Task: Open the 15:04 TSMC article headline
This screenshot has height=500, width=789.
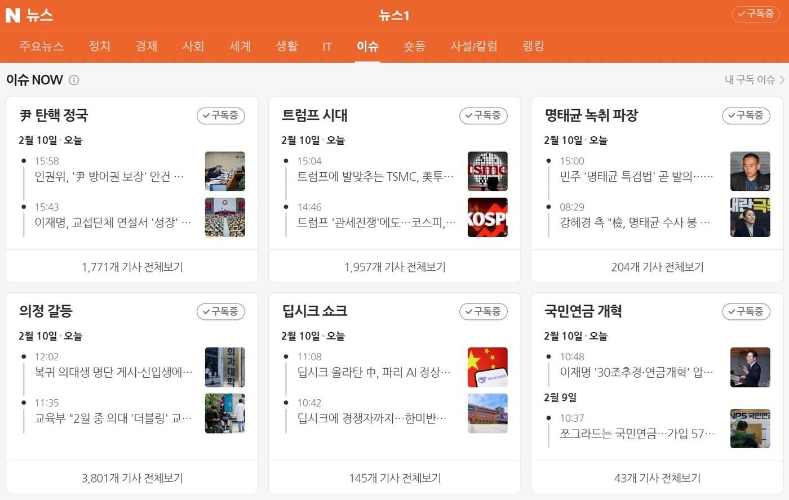Action: point(375,177)
